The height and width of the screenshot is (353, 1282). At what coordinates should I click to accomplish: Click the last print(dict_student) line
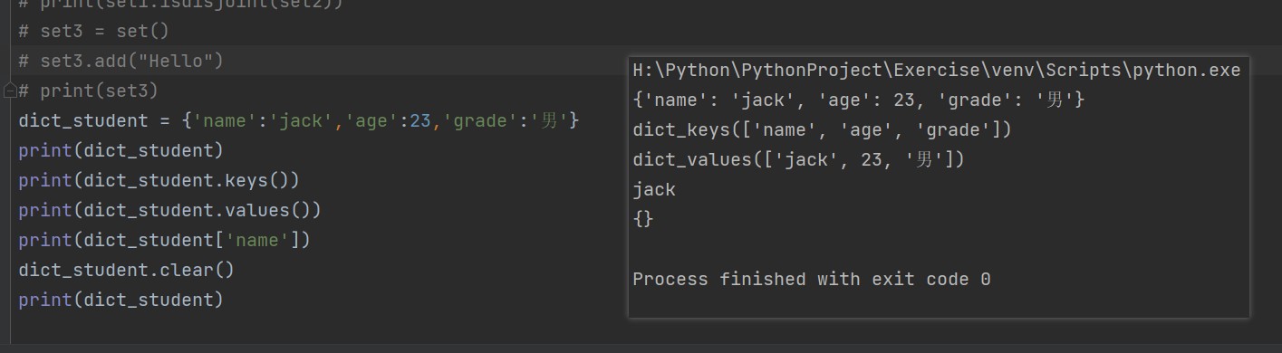(120, 300)
